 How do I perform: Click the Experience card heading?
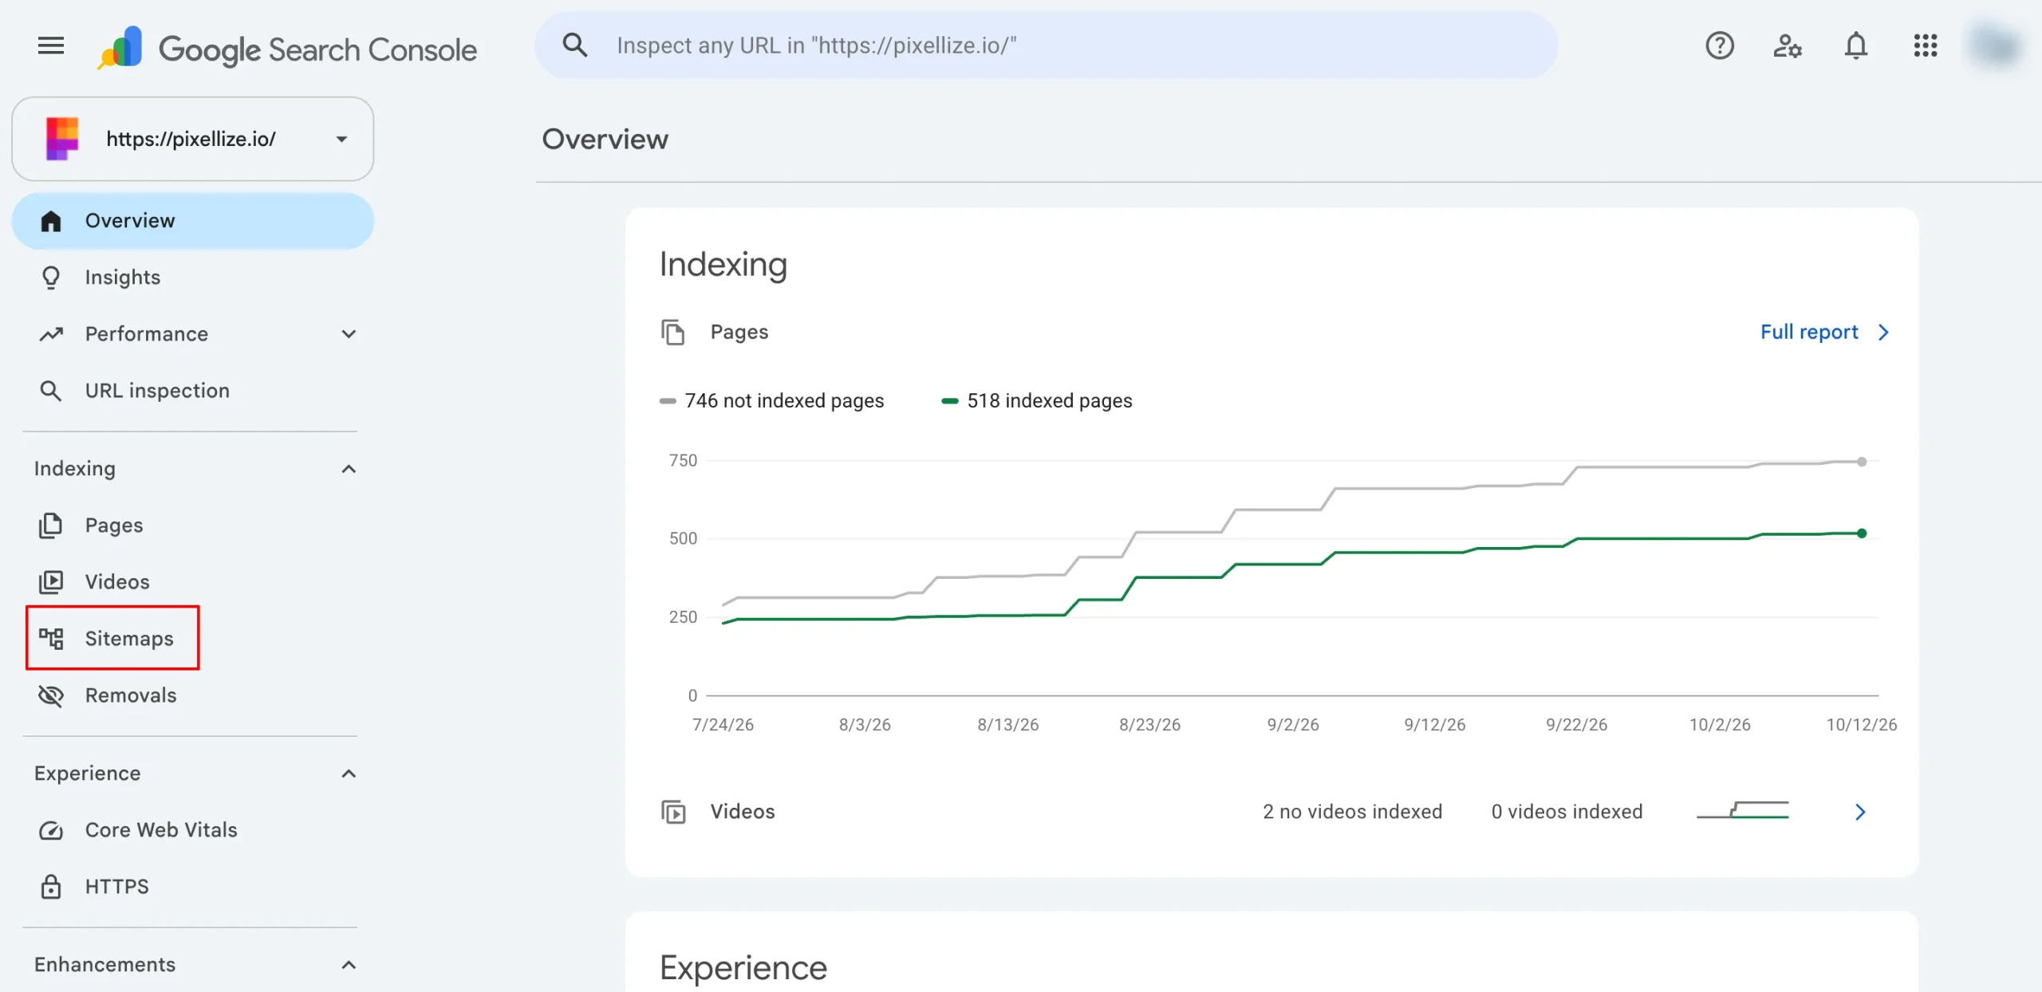tap(743, 968)
